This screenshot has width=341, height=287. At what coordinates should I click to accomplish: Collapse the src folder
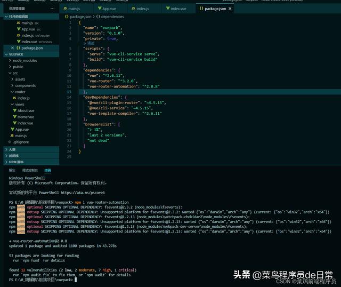pyautogui.click(x=15, y=73)
